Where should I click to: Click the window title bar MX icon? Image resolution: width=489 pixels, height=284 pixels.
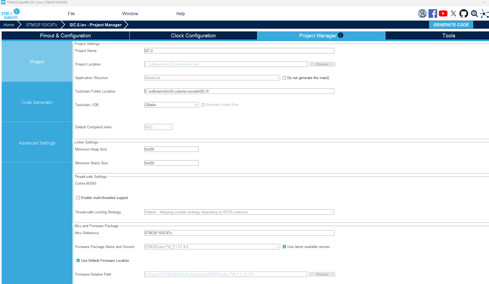tap(3, 2)
